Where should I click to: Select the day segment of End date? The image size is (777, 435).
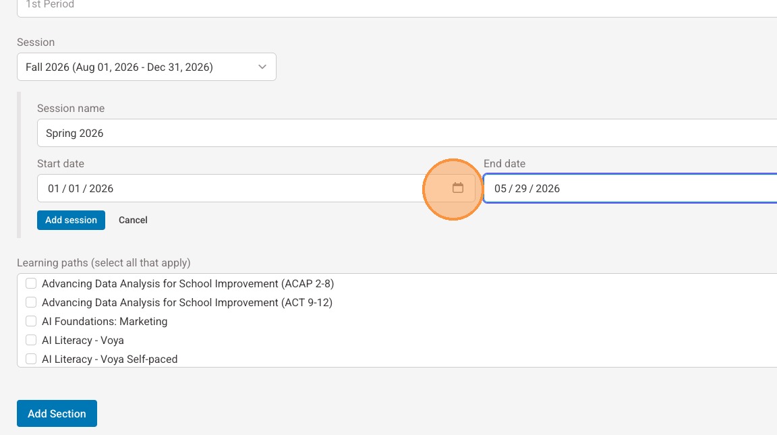tap(521, 188)
